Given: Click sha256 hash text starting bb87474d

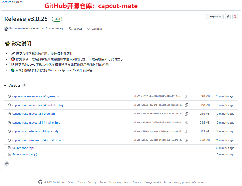Looking at the screenshot, I should (158, 132).
